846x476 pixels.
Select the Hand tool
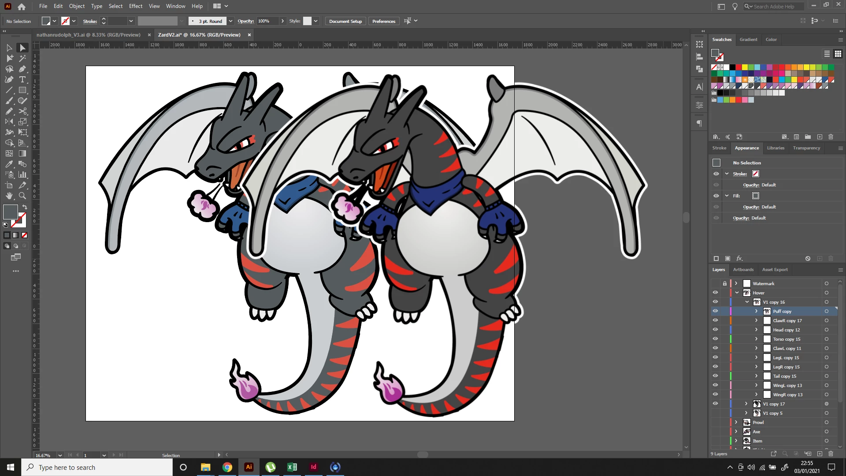[9, 196]
